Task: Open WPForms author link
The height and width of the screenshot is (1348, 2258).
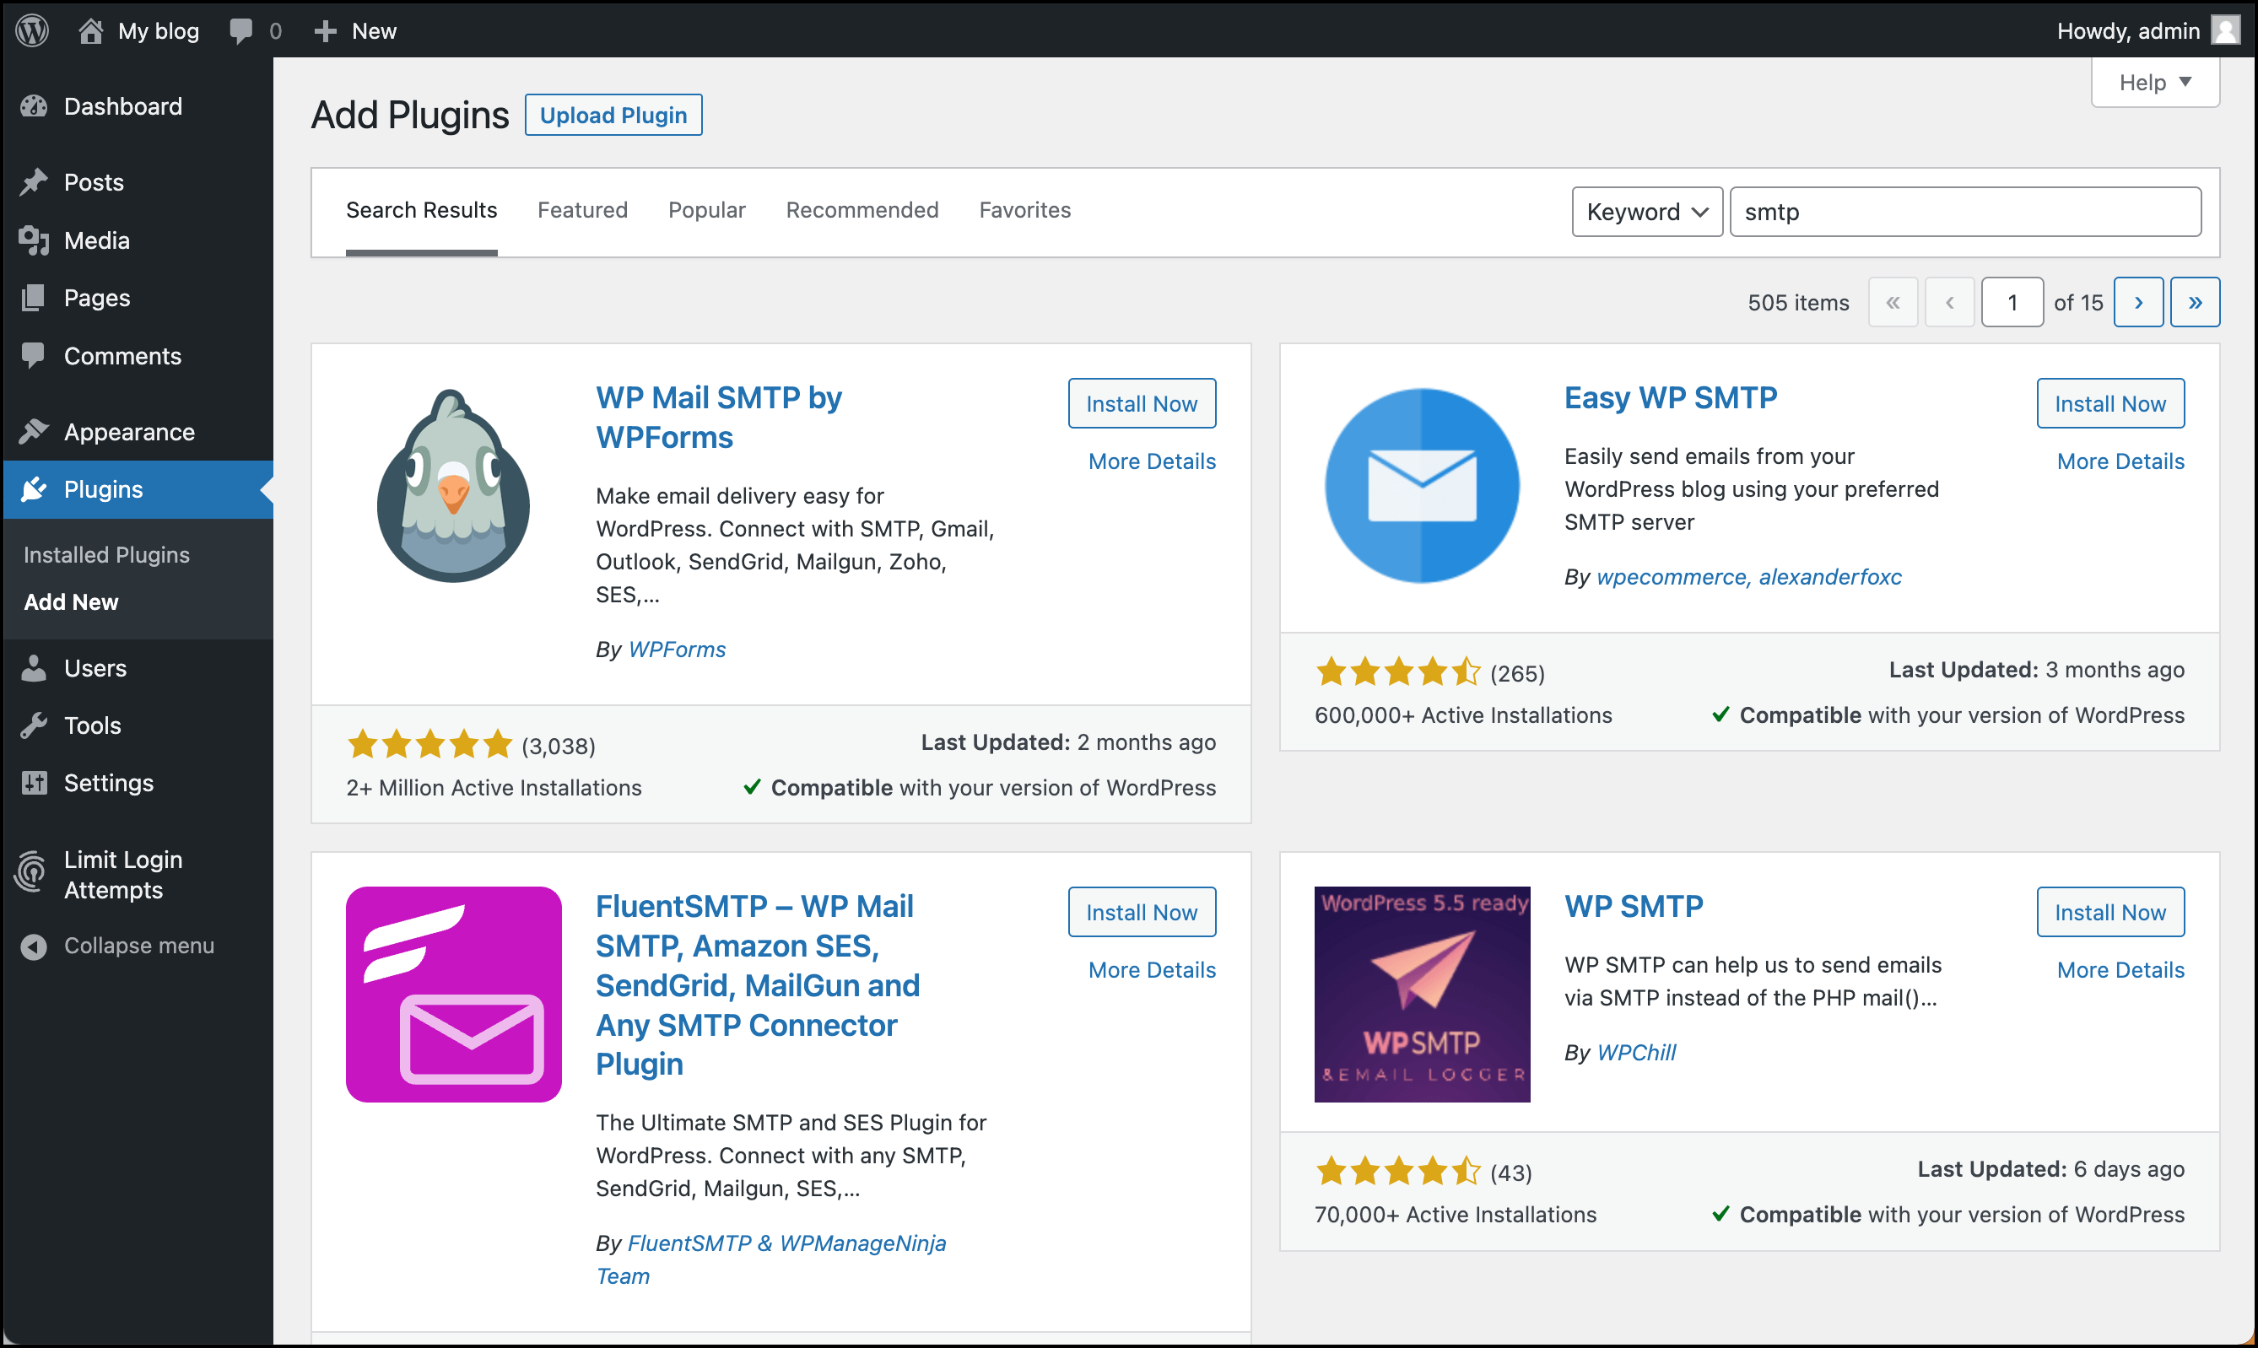Action: pyautogui.click(x=677, y=650)
